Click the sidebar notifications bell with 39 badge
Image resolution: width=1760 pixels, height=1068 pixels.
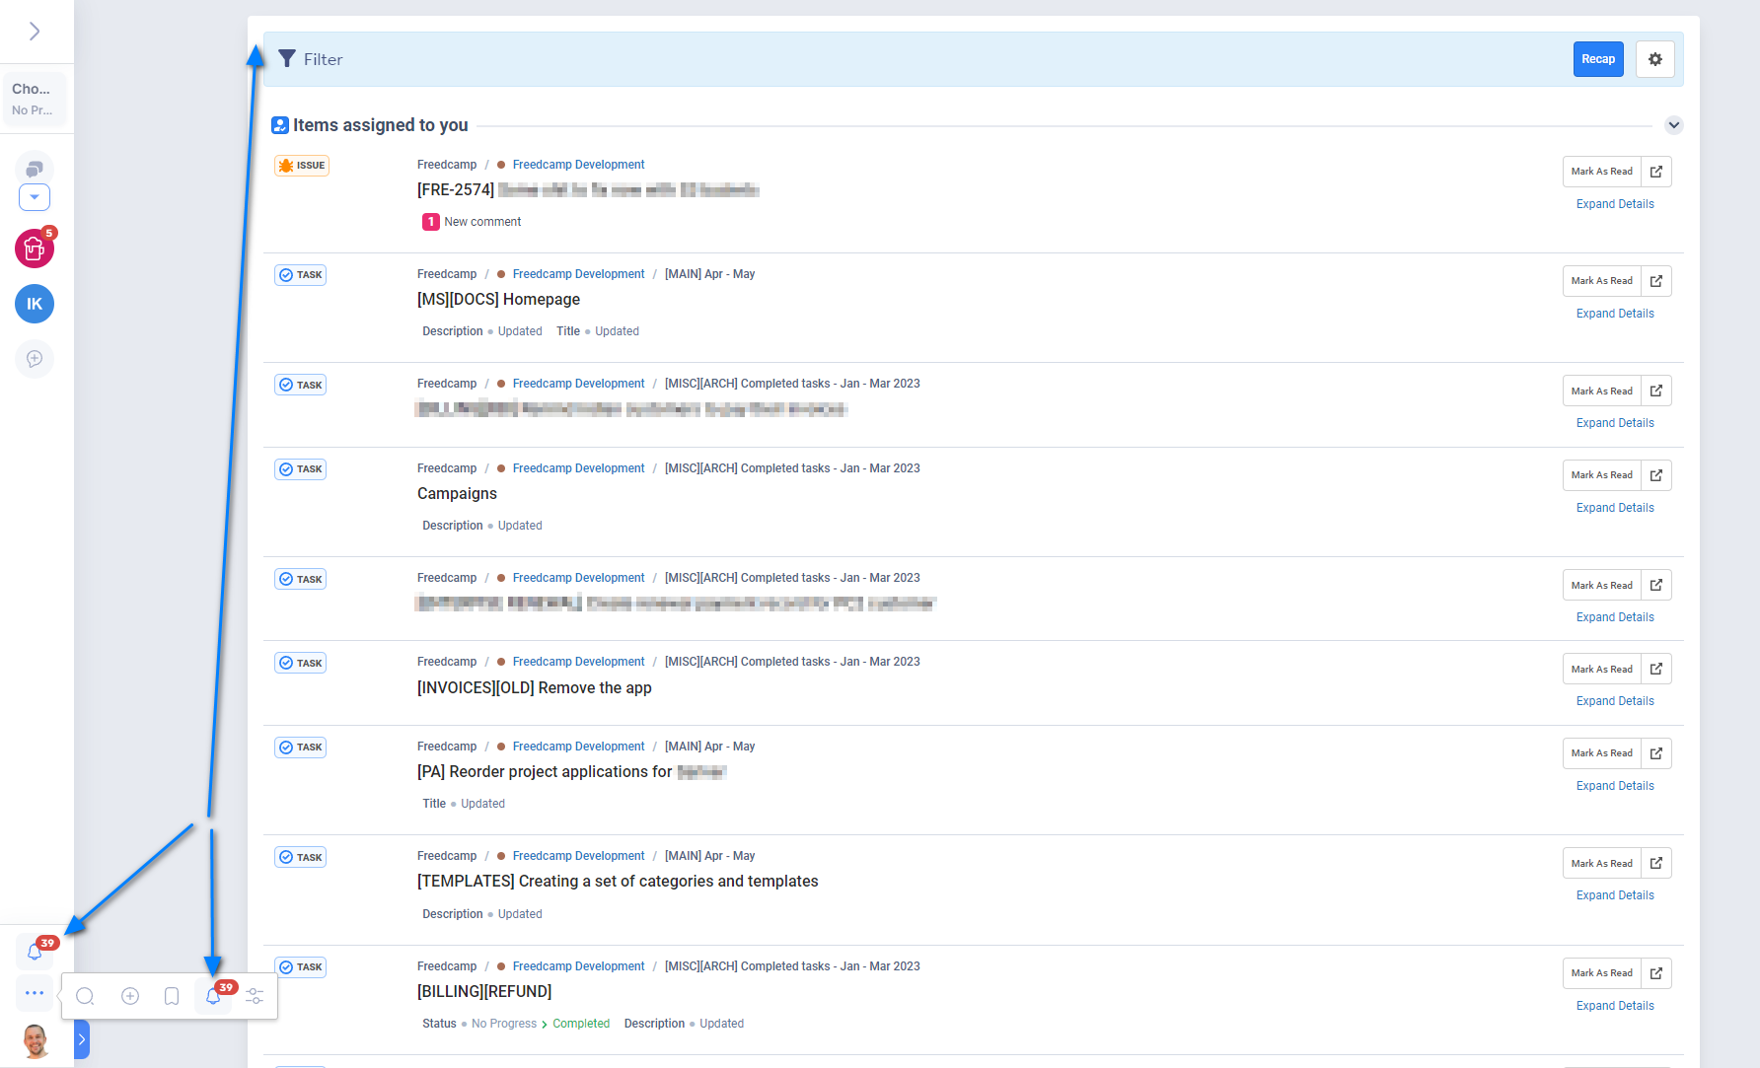click(35, 952)
